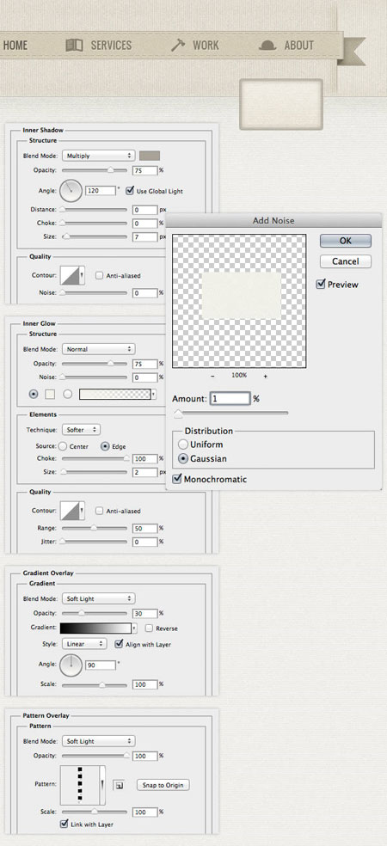Click Inner Shadow Size slider
Viewport: 387px width, 846px height.
click(x=95, y=236)
